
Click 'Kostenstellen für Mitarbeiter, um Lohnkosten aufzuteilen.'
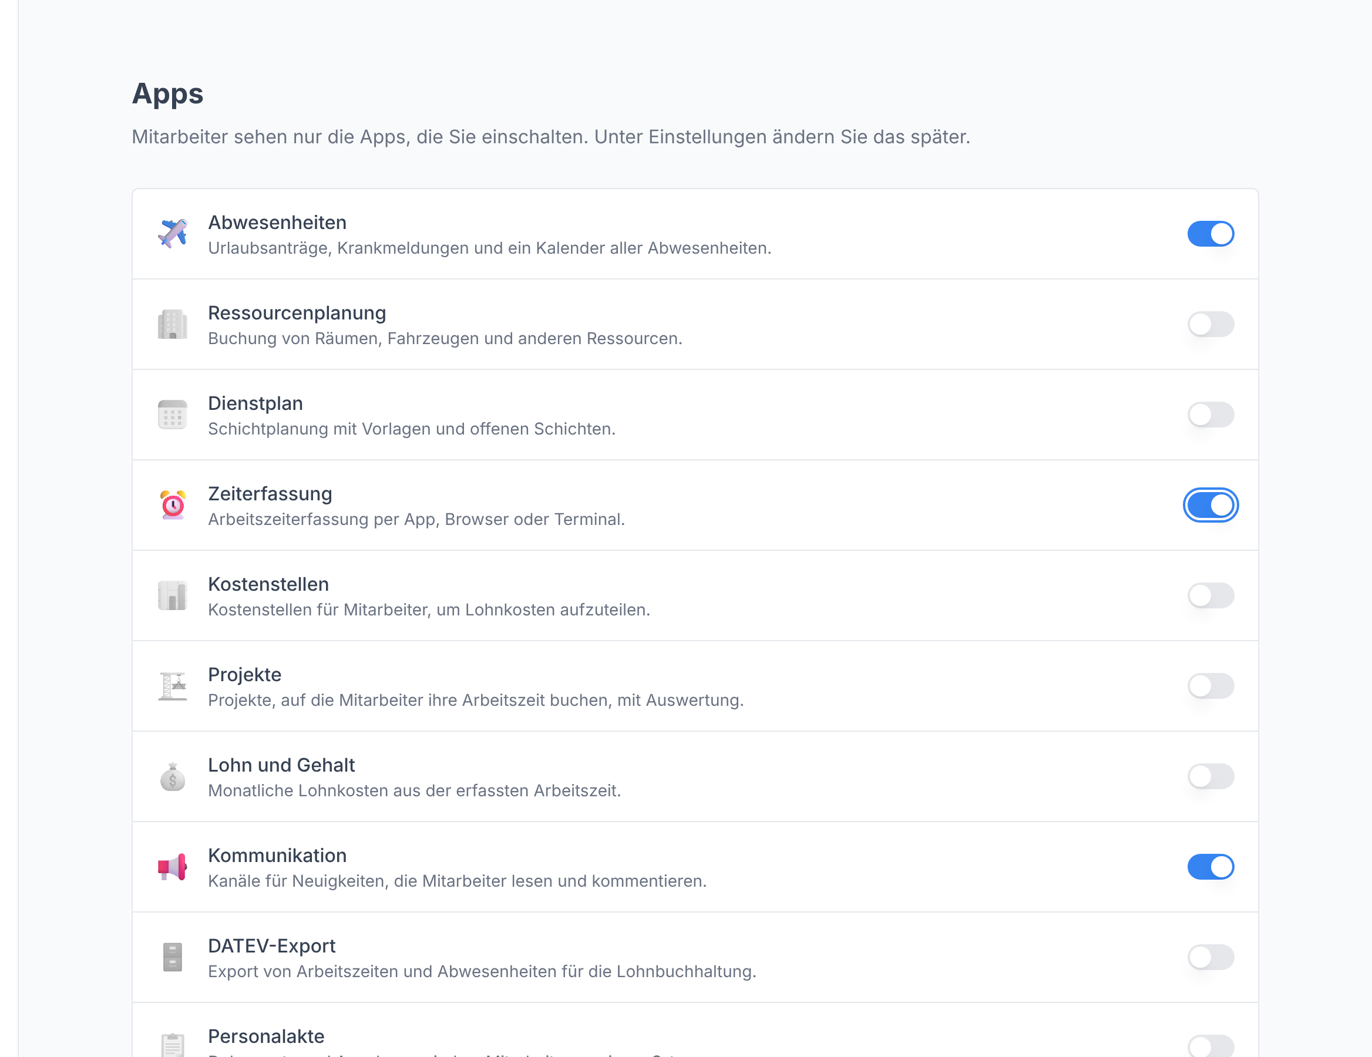pos(429,610)
